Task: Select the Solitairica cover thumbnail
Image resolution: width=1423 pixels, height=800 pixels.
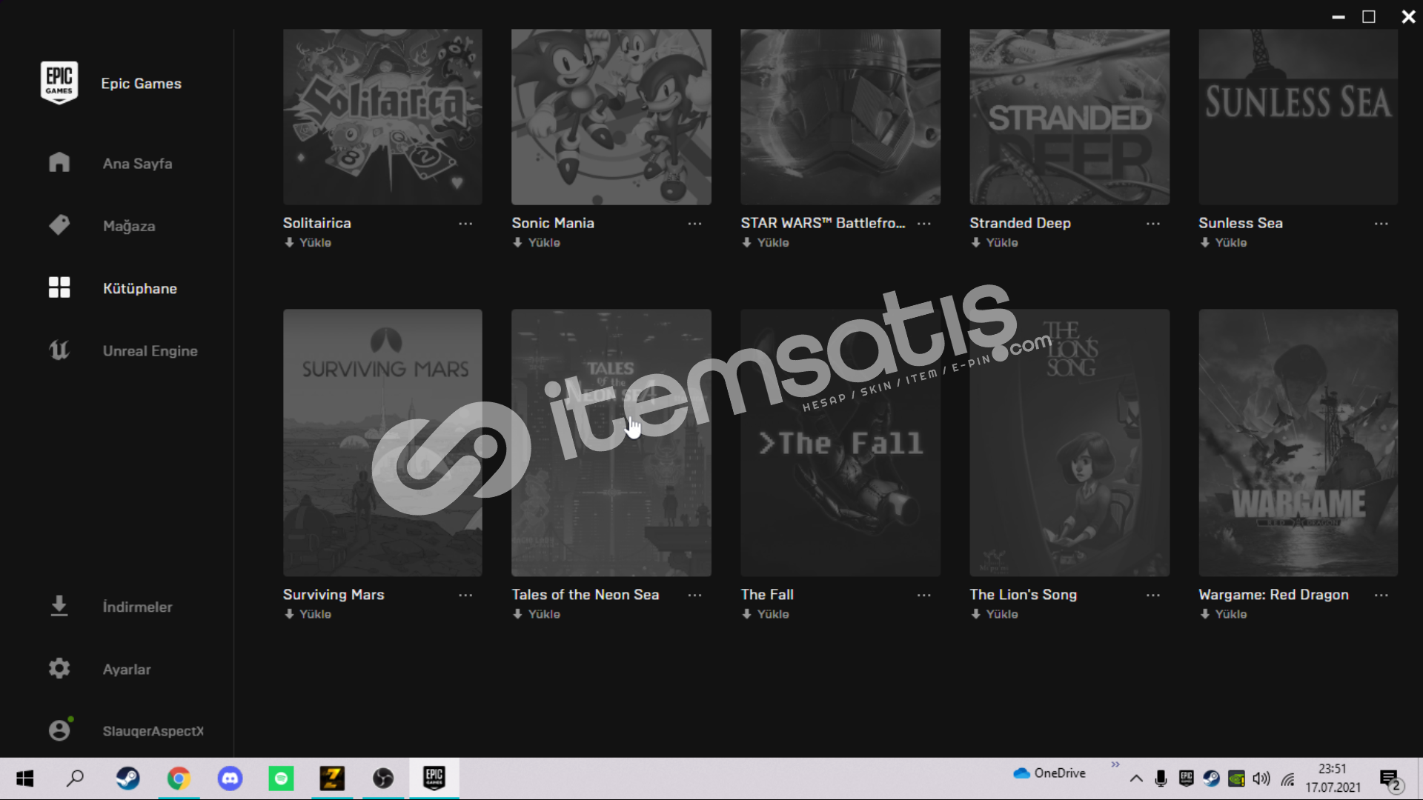Action: pos(382,117)
